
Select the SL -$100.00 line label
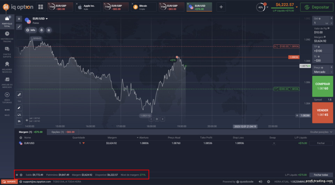[x=286, y=46]
